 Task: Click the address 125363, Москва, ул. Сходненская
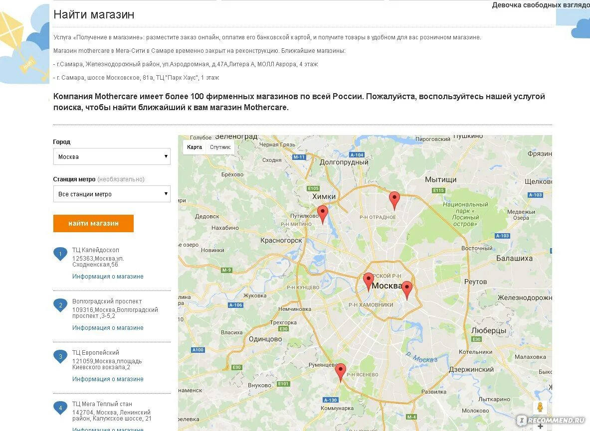[98, 262]
